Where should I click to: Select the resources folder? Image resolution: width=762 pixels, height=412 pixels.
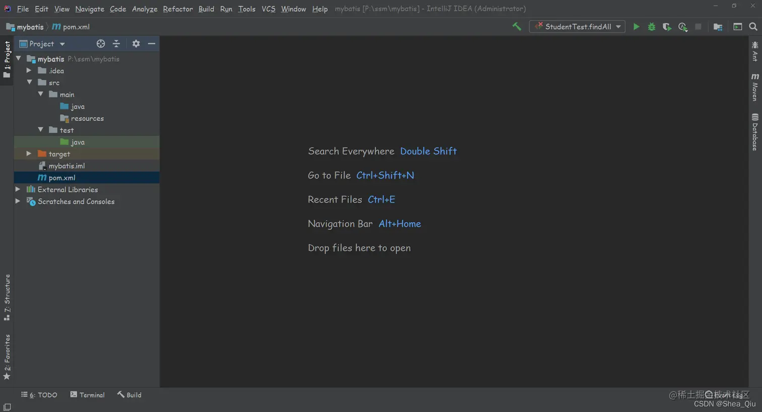click(x=87, y=118)
